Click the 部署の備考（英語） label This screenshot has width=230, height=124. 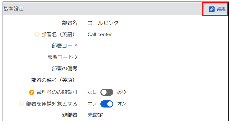click(x=53, y=80)
